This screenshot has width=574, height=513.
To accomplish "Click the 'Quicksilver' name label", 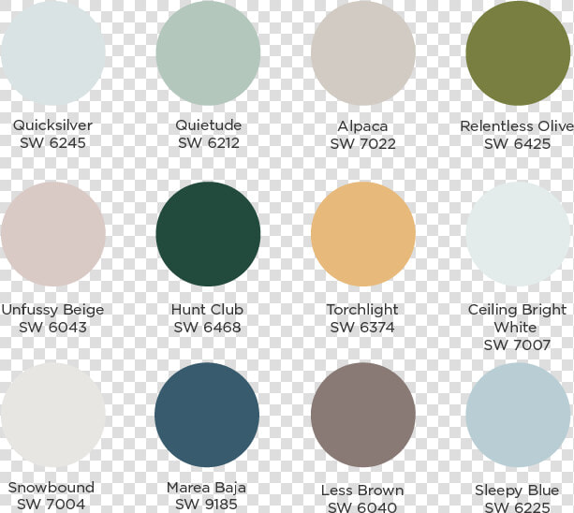I will click(52, 125).
